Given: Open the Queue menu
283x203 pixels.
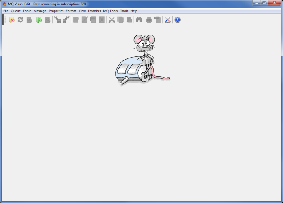Looking at the screenshot, I should [x=16, y=11].
